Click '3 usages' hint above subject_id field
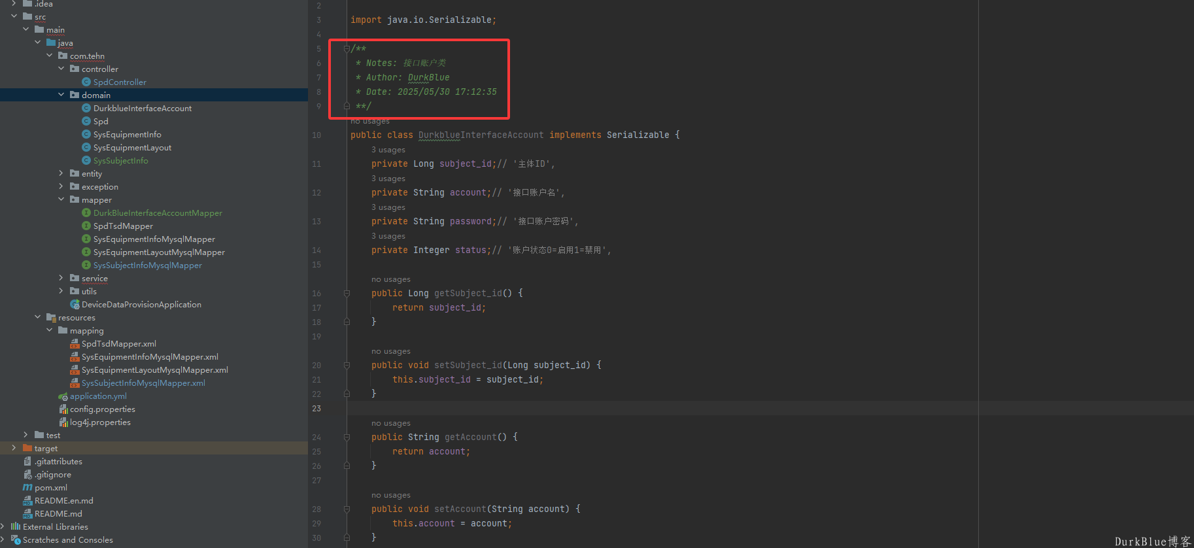The width and height of the screenshot is (1194, 548). (x=388, y=150)
